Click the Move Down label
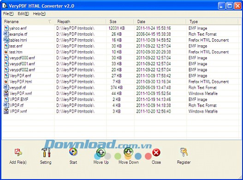This screenshot has height=180, width=243. pos(129,162)
